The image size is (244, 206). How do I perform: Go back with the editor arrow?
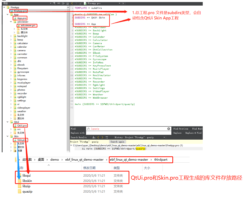tap(72, 4)
